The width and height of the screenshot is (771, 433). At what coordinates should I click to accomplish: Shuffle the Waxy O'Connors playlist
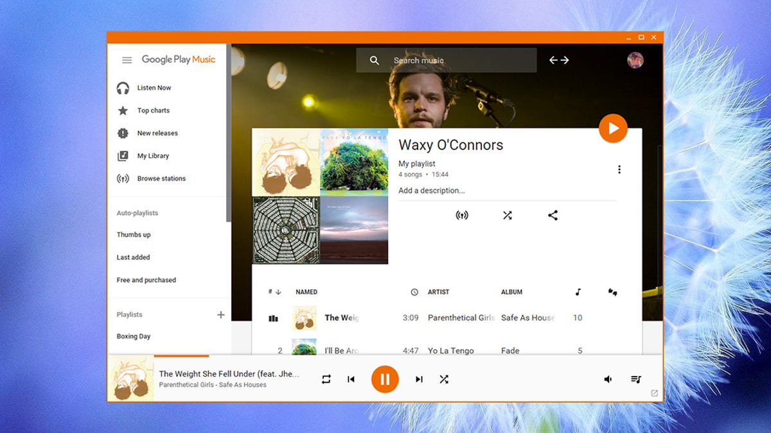click(508, 216)
